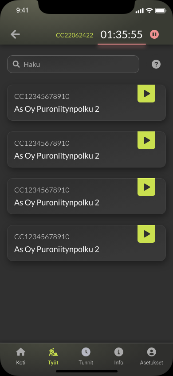The width and height of the screenshot is (173, 376).
Task: Start timer on first As Oy Puroniitynpolku 2 job
Action: [146, 94]
